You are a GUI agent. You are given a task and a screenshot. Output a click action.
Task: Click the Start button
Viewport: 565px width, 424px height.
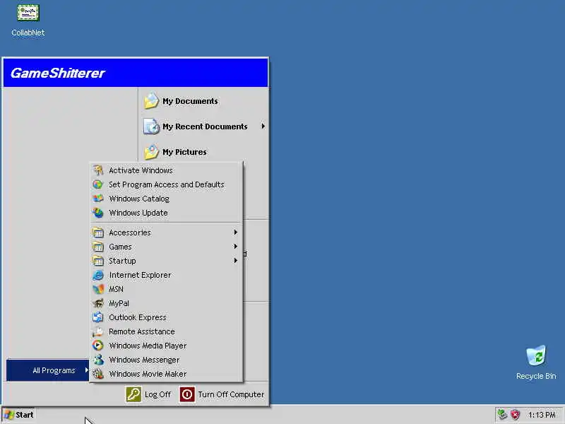tap(19, 415)
